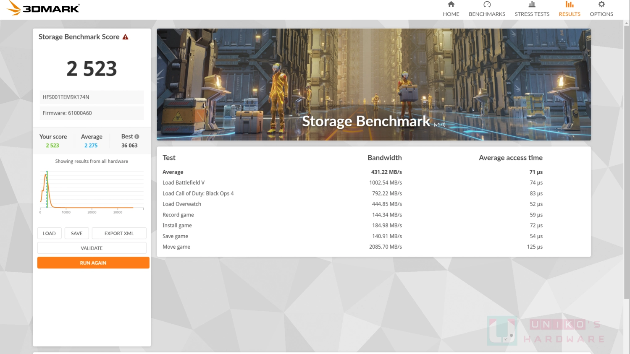Click the drive model HFS001TEM9X174N field
630x354 pixels.
(x=92, y=97)
